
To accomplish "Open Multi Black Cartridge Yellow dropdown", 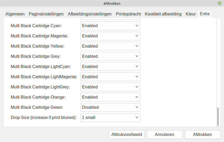I will [x=110, y=46].
